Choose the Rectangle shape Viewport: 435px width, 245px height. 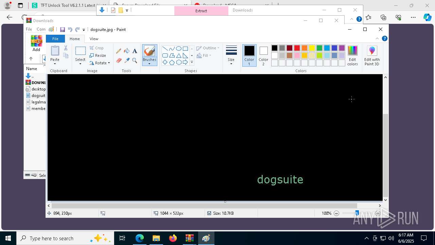click(x=185, y=48)
